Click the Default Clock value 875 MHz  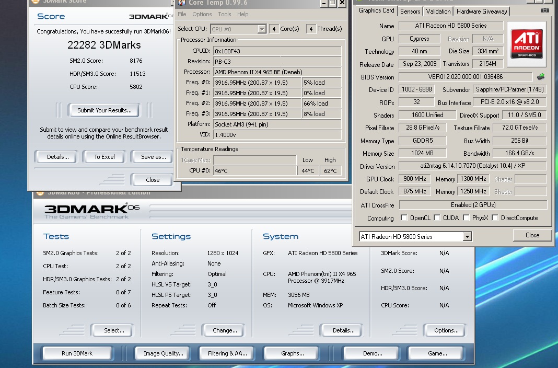coord(415,191)
